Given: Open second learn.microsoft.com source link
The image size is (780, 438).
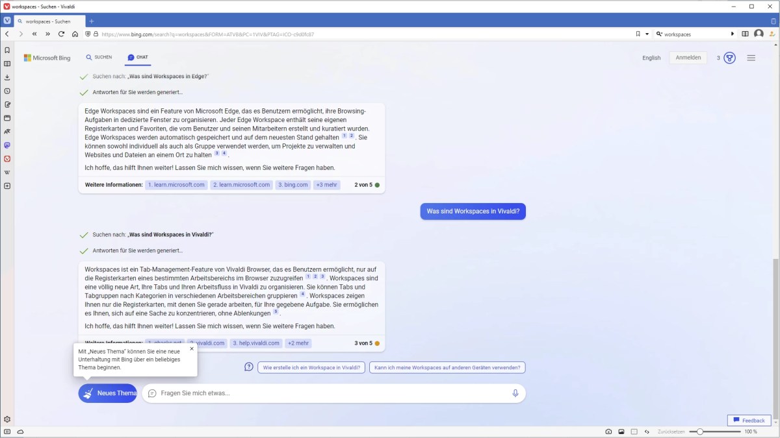Looking at the screenshot, I should [241, 185].
